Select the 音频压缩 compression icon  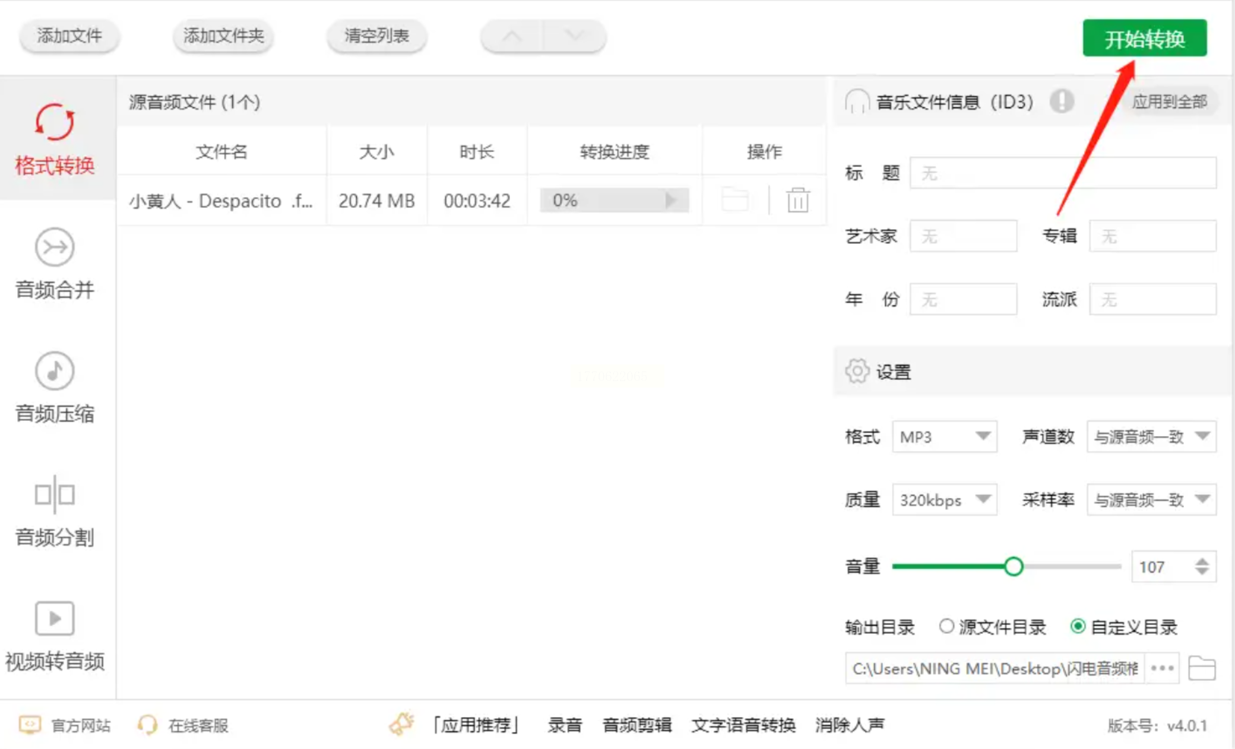click(55, 371)
